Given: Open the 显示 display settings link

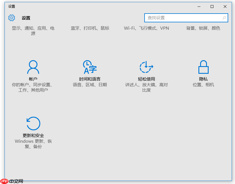Looking at the screenshot, I should point(16,28).
